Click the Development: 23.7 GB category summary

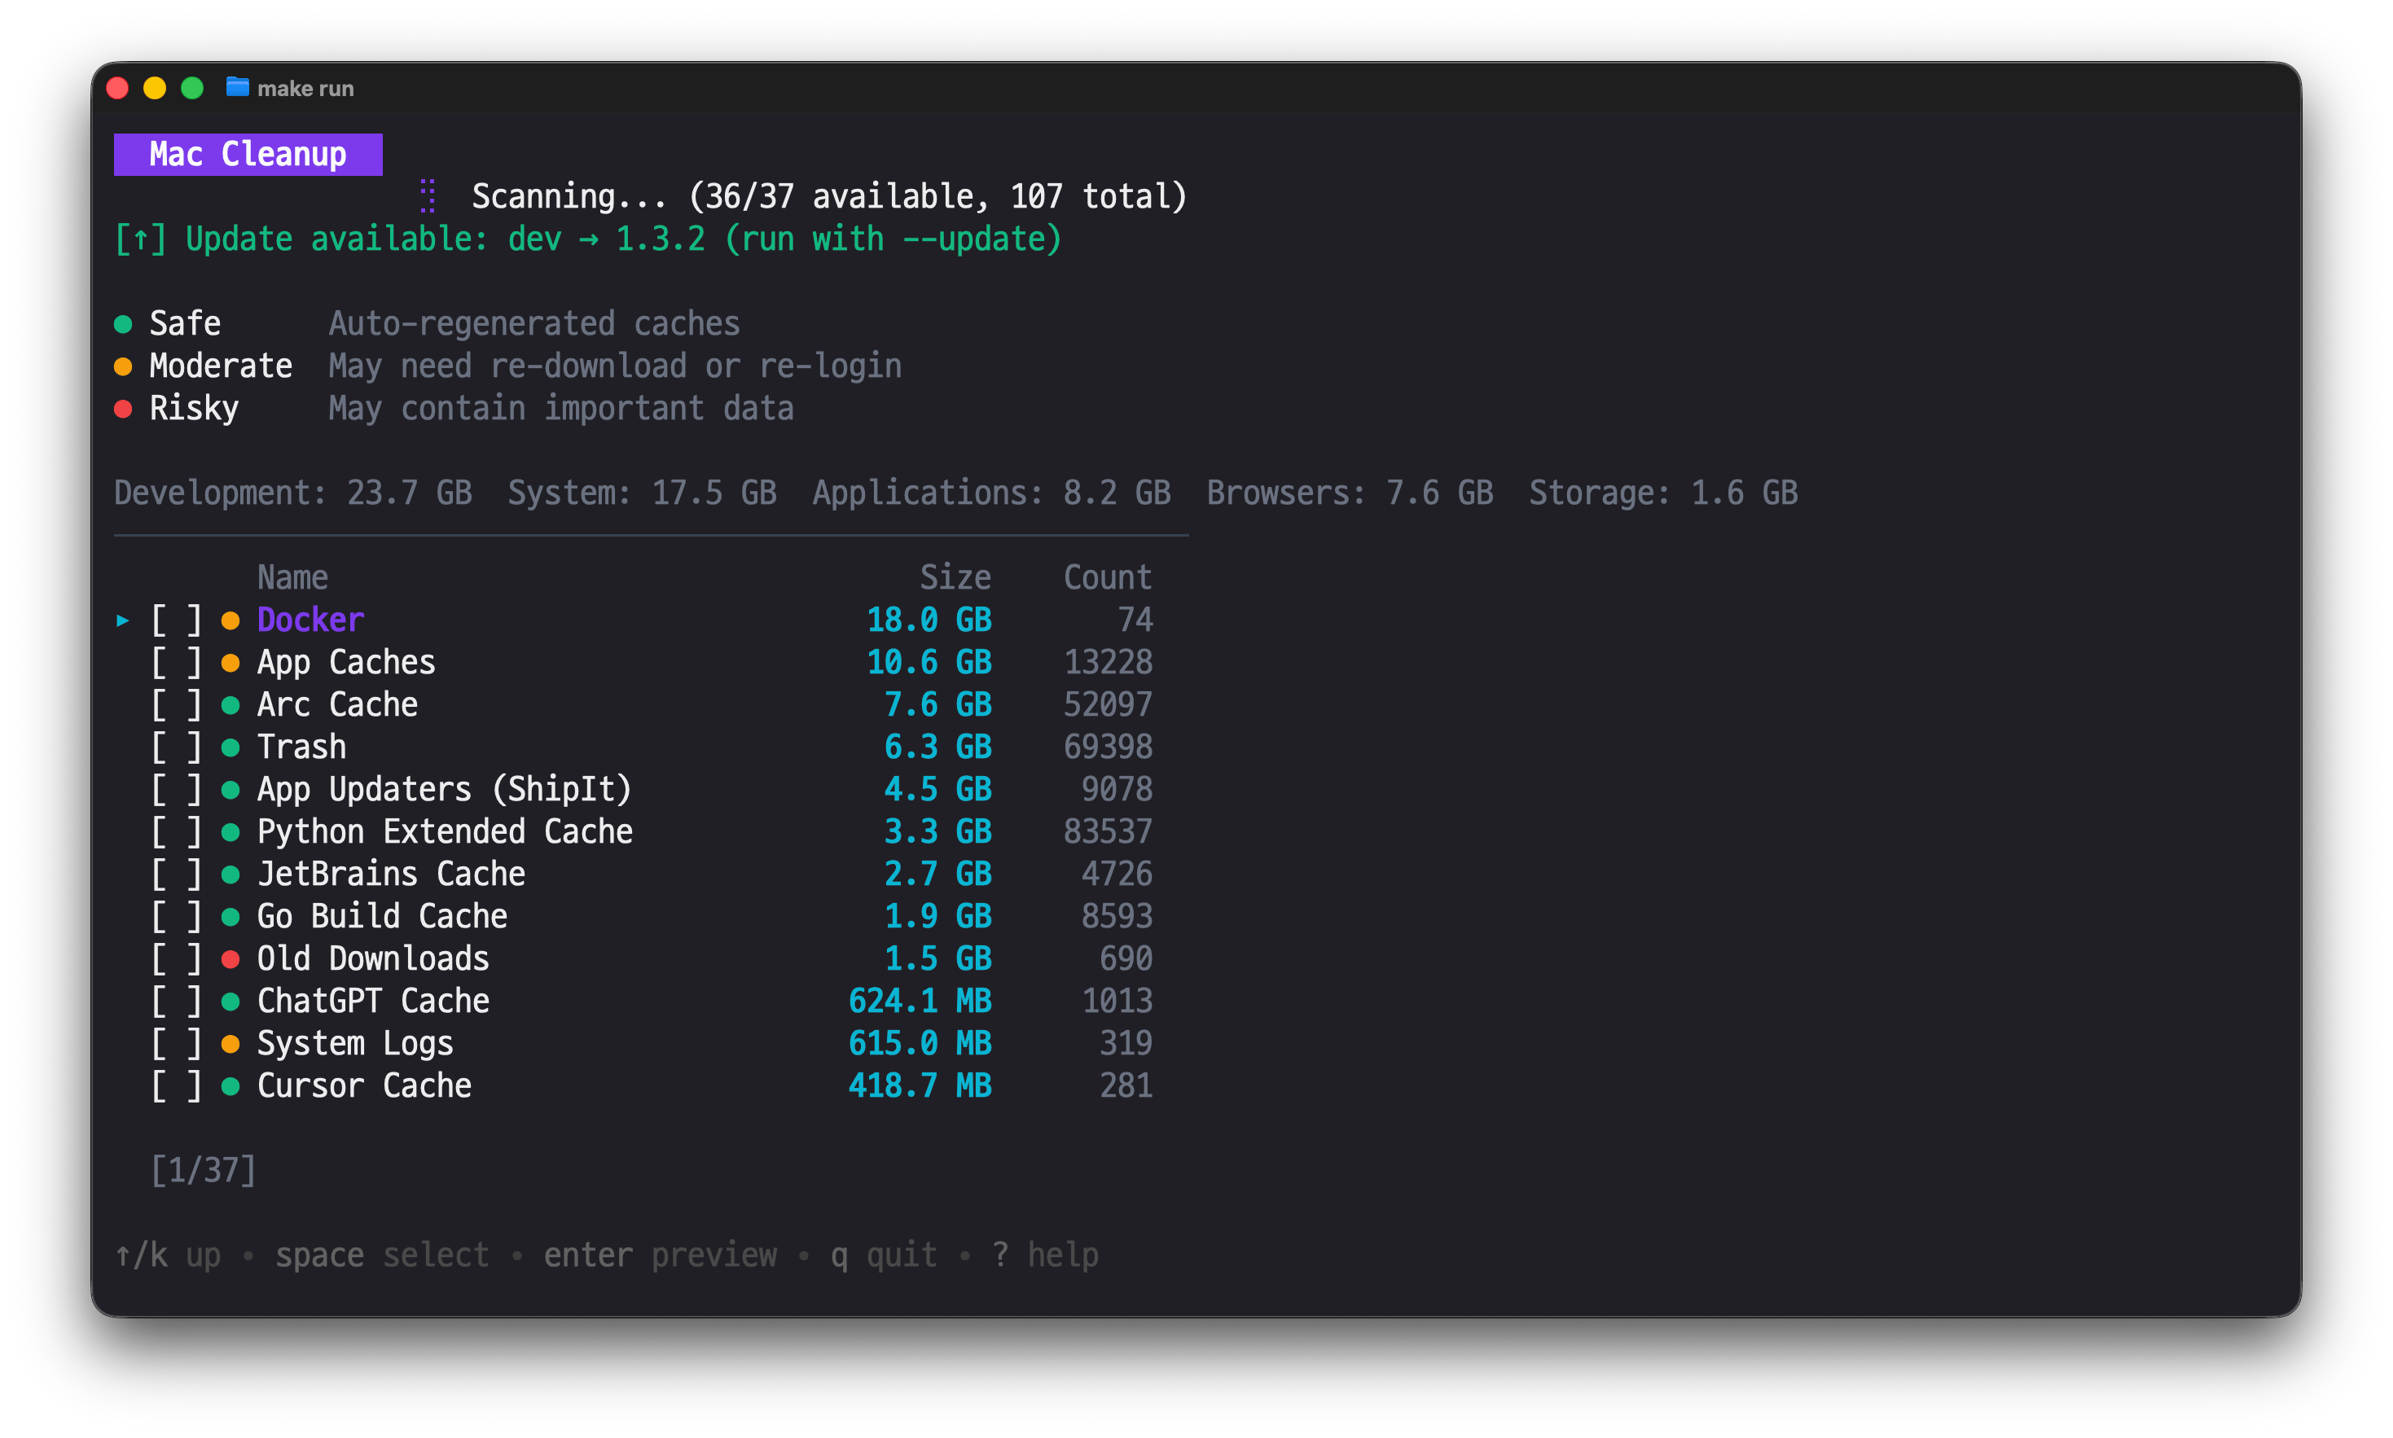pos(292,493)
